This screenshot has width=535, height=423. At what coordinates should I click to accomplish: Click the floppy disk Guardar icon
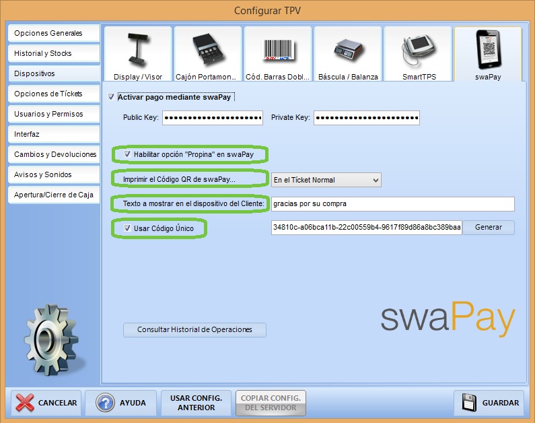click(469, 403)
